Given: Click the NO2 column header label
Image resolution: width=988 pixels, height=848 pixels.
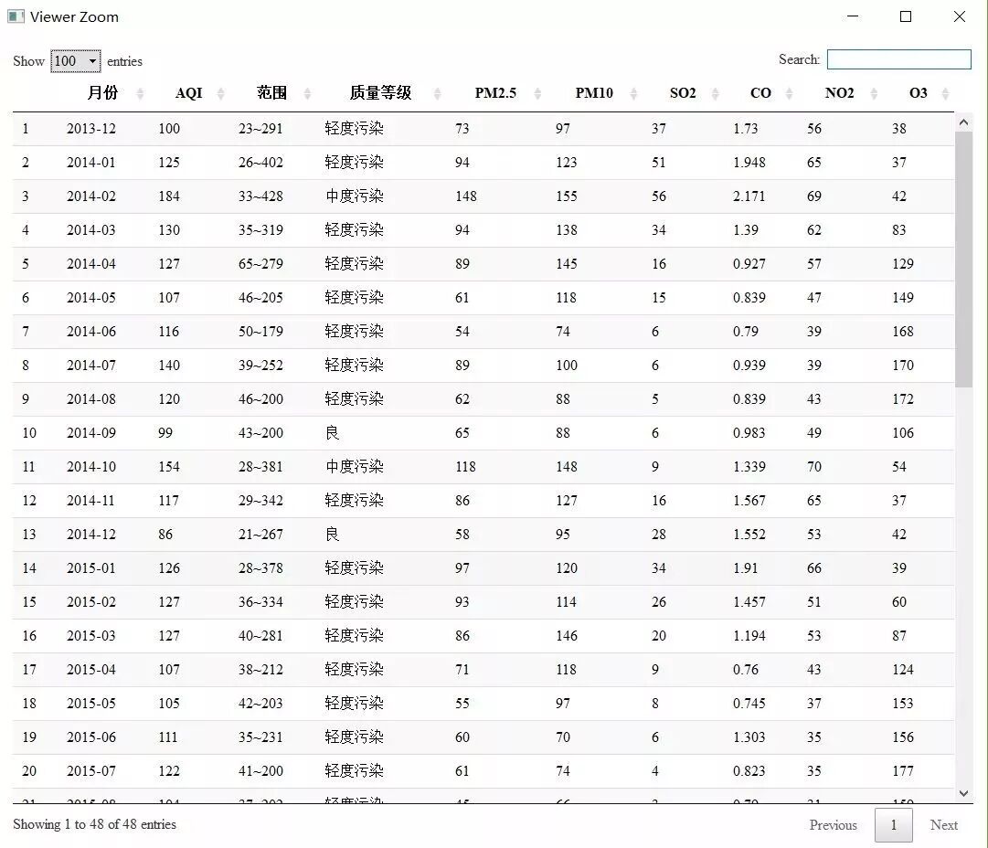Looking at the screenshot, I should point(839,93).
